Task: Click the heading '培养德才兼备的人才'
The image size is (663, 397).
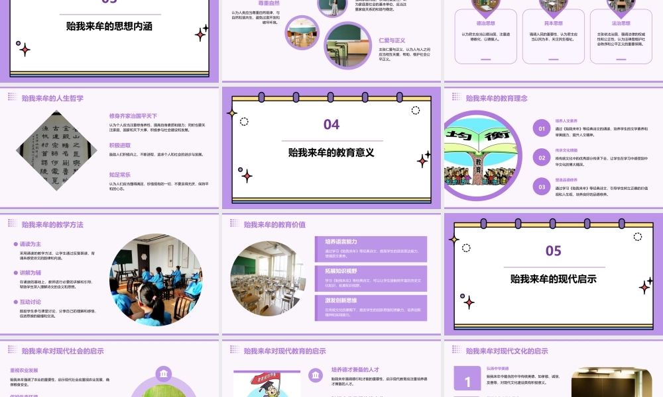Action: coord(355,370)
